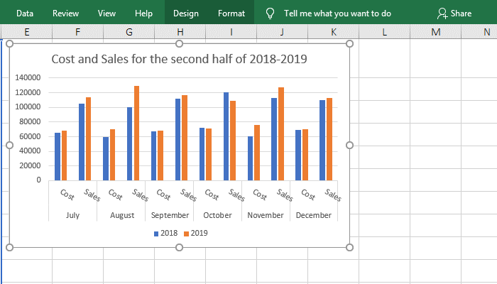Image resolution: width=497 pixels, height=284 pixels.
Task: Click the Share person icon
Action: coord(442,13)
